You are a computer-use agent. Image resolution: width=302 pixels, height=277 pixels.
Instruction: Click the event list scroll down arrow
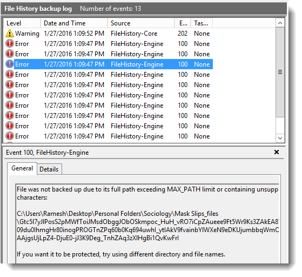tap(280, 138)
